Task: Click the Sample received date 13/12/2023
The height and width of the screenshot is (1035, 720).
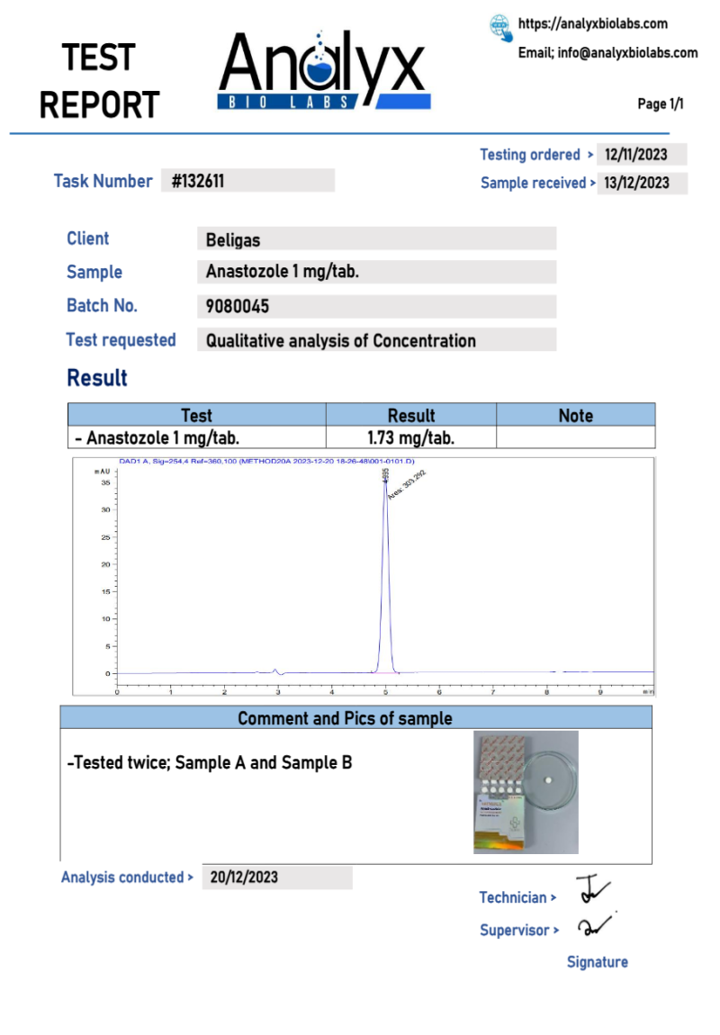Action: point(643,184)
